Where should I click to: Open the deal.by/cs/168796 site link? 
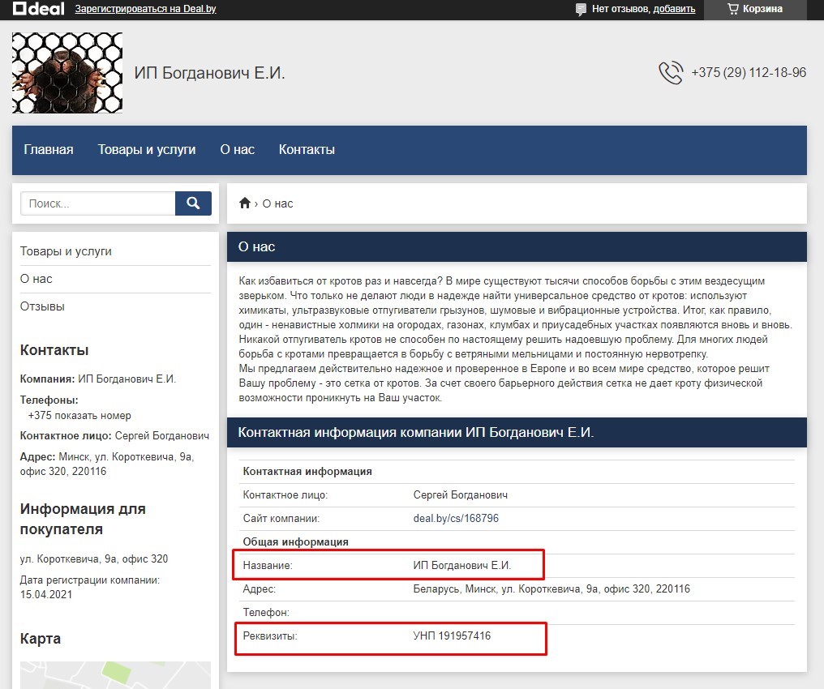(x=456, y=518)
